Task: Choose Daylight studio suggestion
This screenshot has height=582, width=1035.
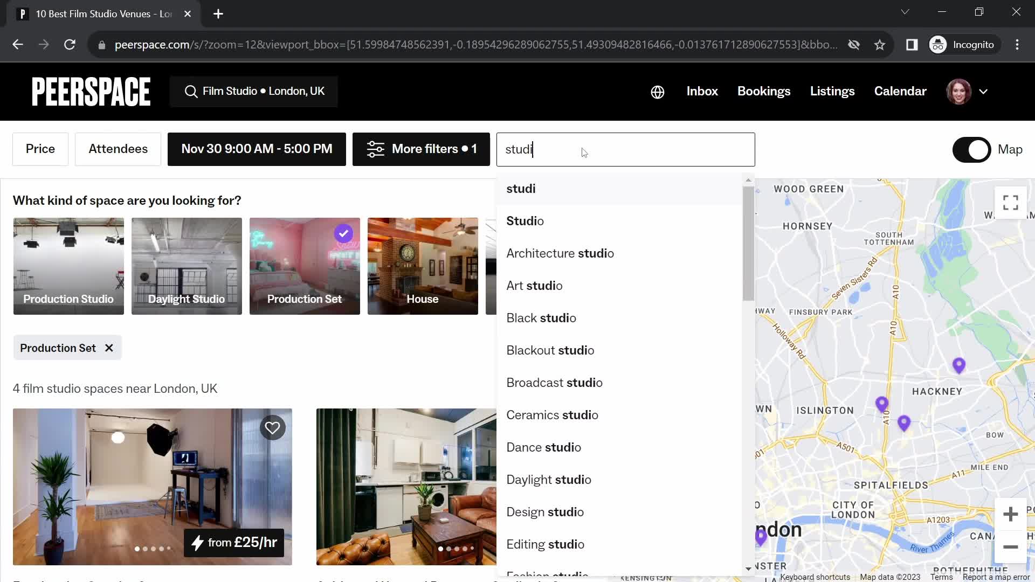Action: pos(619,480)
